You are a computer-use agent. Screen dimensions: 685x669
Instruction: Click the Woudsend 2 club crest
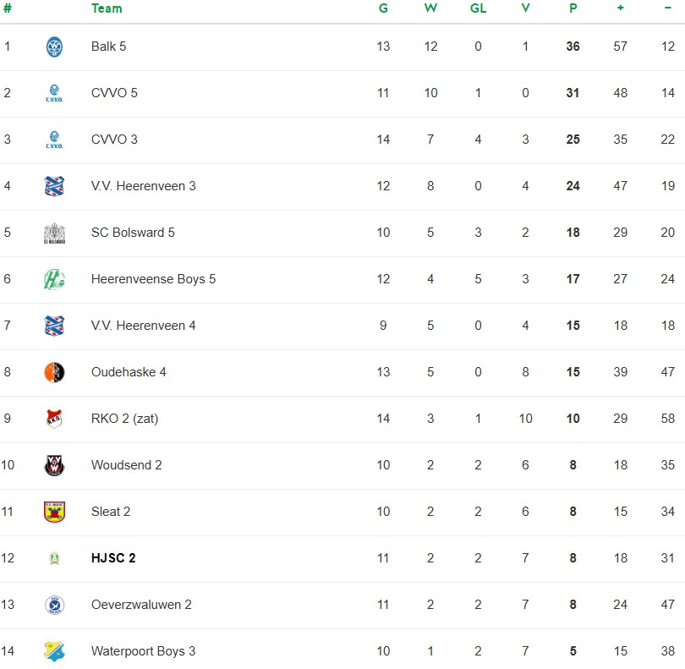coord(54,465)
